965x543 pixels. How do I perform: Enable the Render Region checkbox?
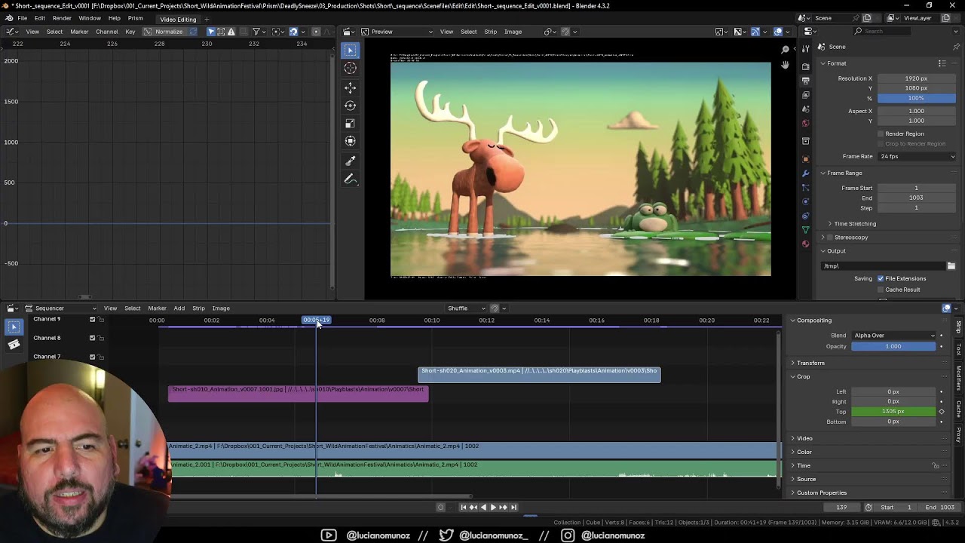[881, 133]
